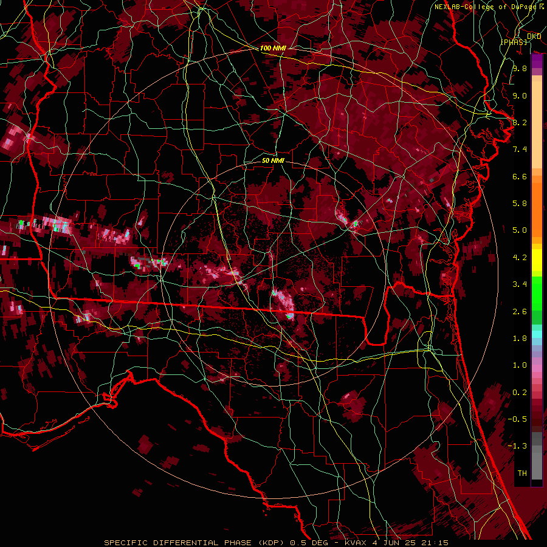Viewport: 547px width, 547px height.
Task: Pick the pink segment of the color bar
Action: click(537, 368)
